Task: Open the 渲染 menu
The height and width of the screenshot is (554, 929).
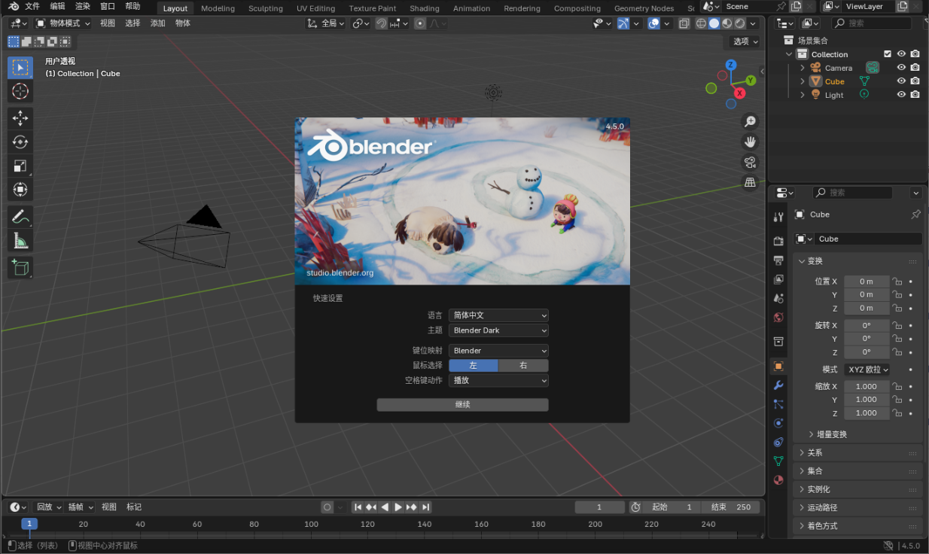Action: 83,7
